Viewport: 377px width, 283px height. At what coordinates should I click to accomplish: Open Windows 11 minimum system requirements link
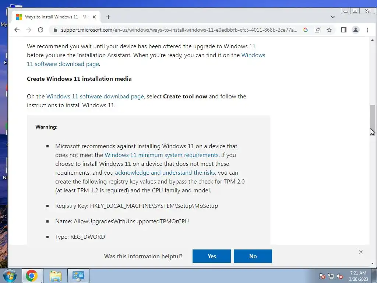coord(161,155)
